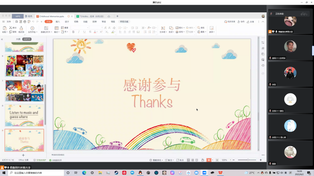The width and height of the screenshot is (314, 176).
Task: Start slideshow with orange play button
Action: 208,160
